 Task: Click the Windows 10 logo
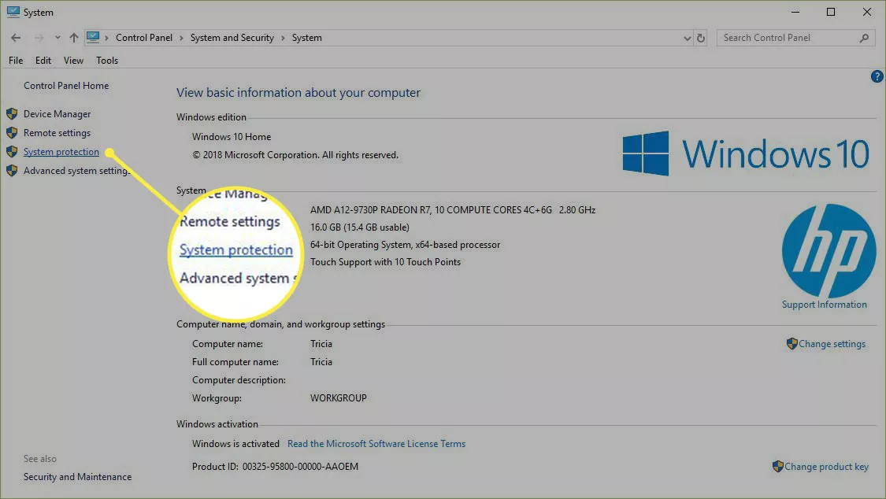(746, 153)
